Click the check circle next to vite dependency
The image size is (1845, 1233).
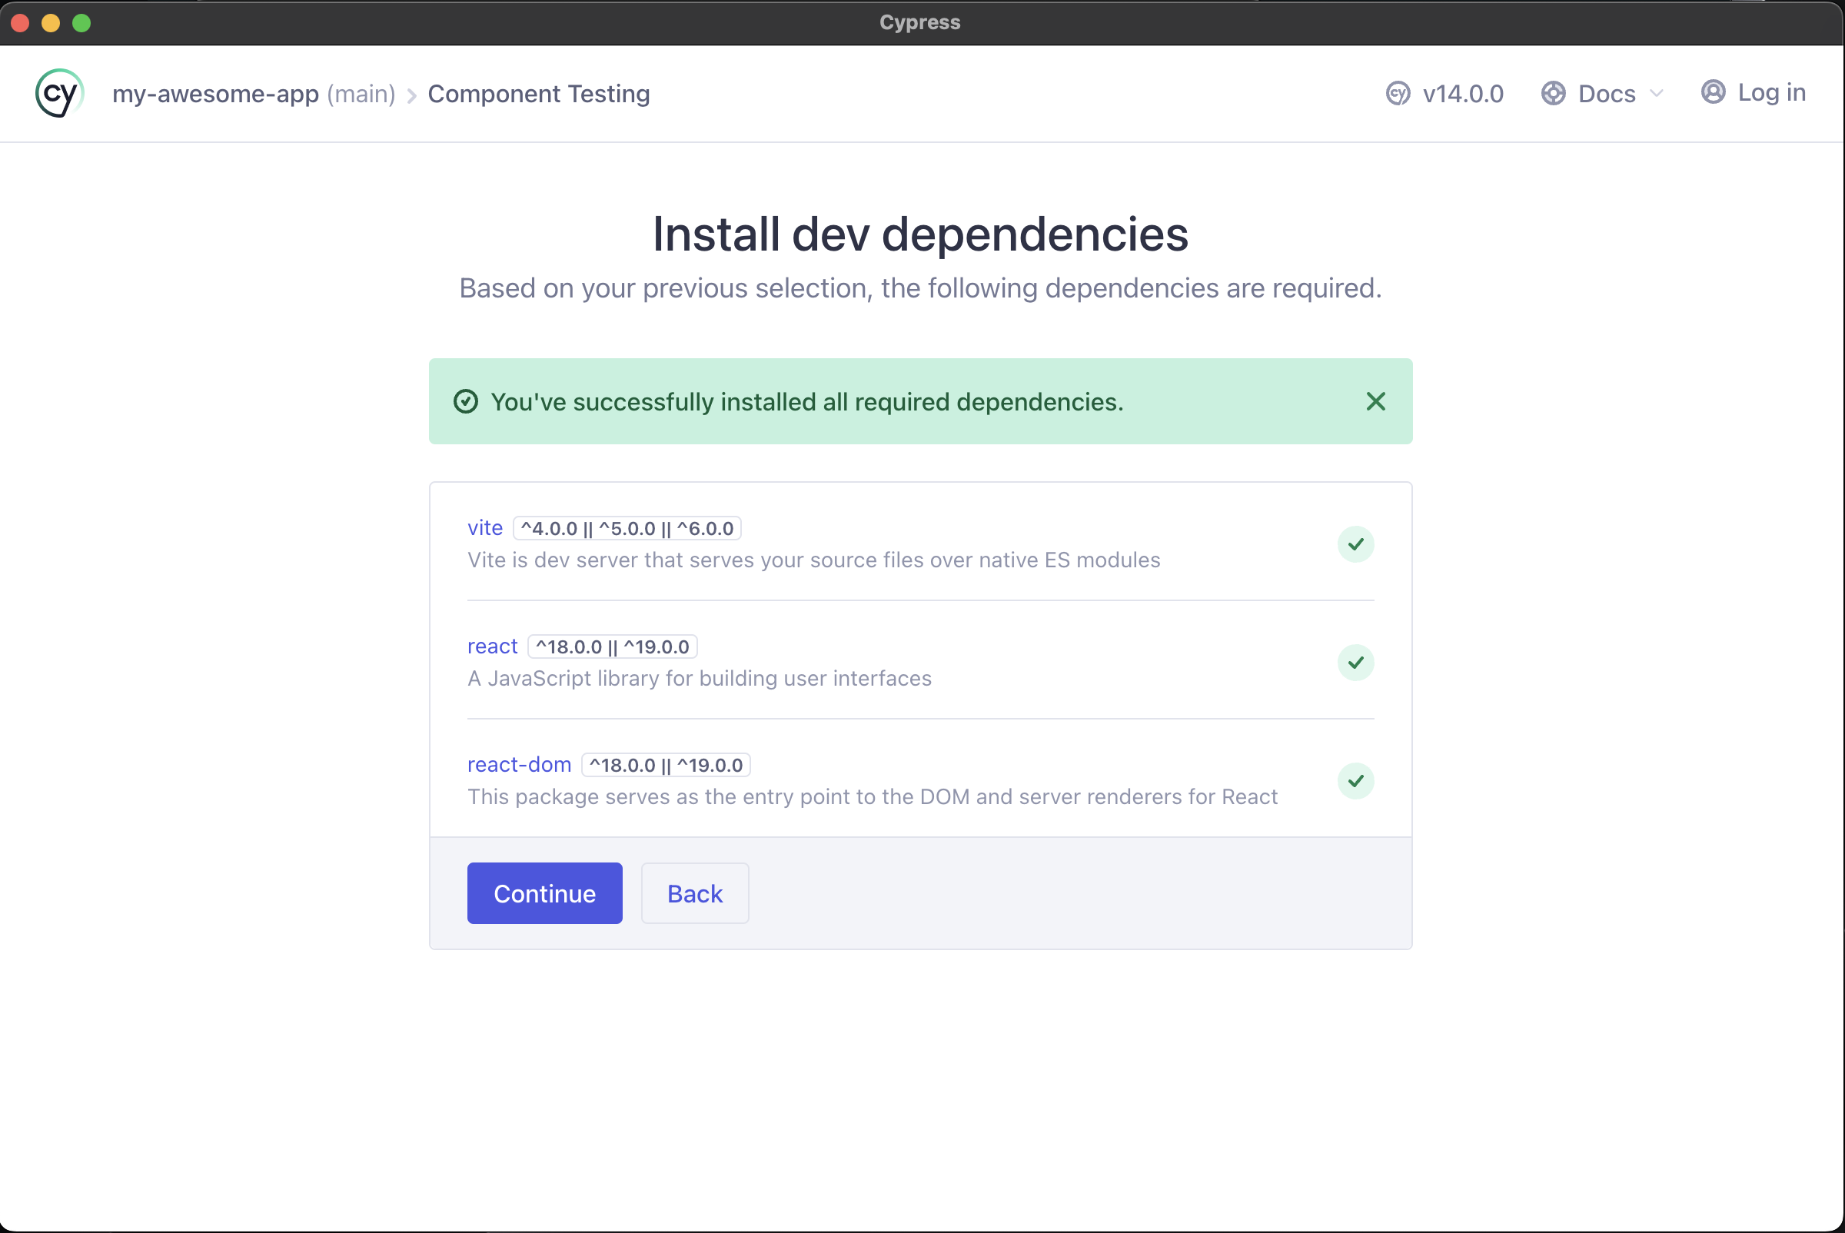pyautogui.click(x=1356, y=543)
